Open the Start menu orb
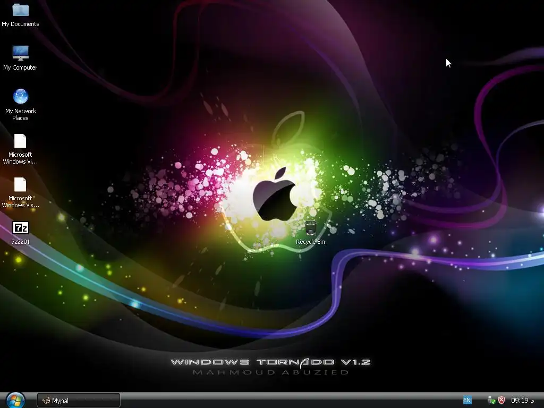Screen dimensions: 544x408 click(15, 401)
